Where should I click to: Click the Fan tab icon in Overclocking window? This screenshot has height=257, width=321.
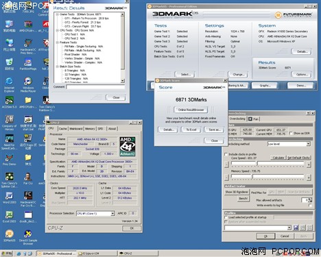pos(250,119)
